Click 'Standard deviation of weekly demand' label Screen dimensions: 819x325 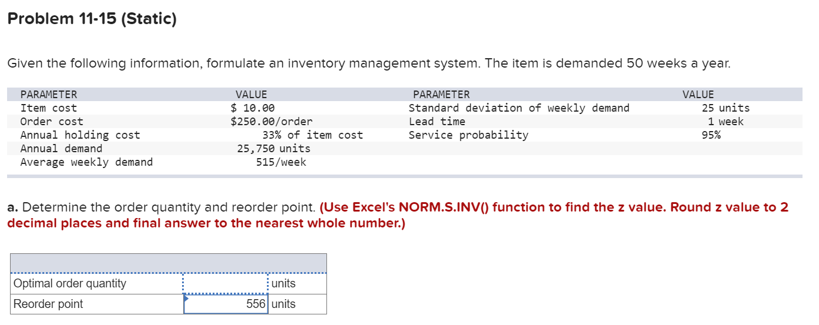point(519,108)
